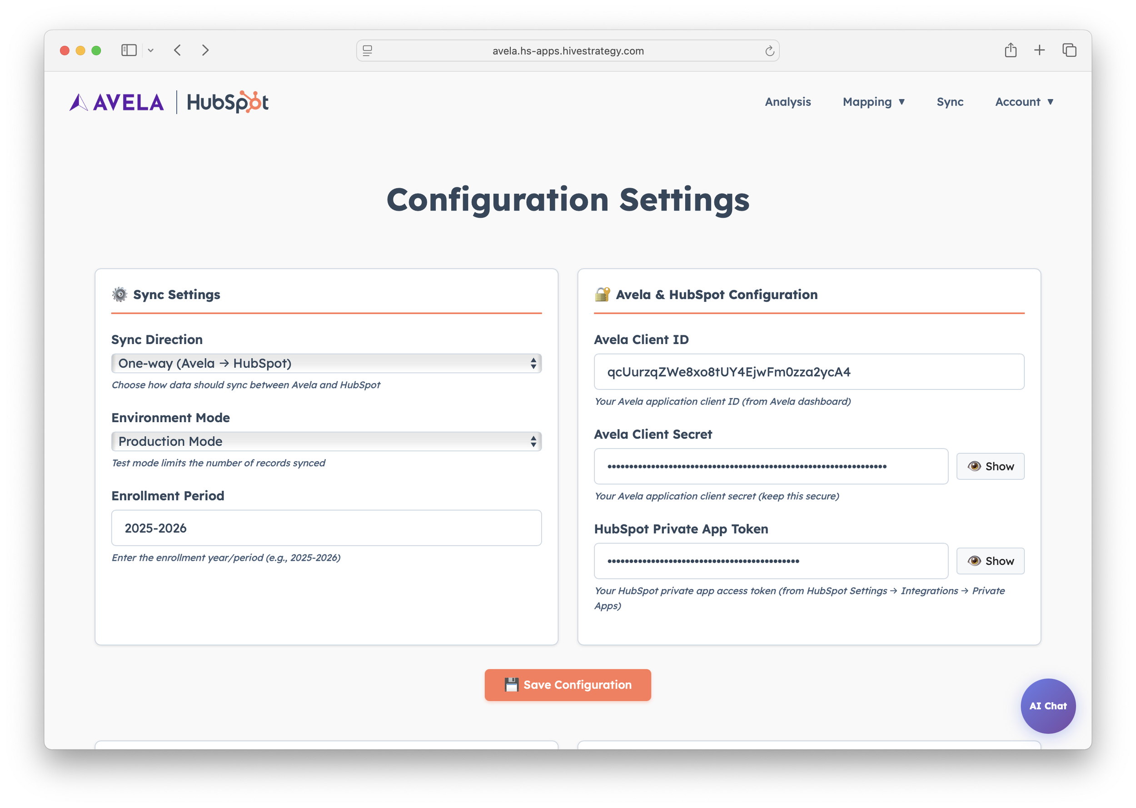Viewport: 1136px width, 808px height.
Task: Expand the Account menu
Action: (x=1024, y=102)
